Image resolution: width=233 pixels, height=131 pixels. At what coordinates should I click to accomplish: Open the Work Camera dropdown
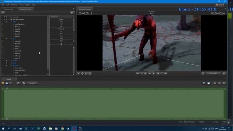click(213, 74)
